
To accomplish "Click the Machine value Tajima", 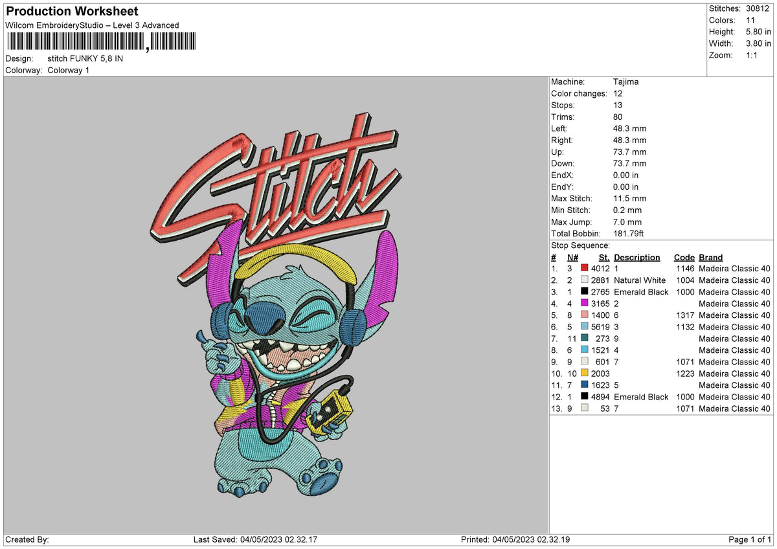I will tap(626, 82).
